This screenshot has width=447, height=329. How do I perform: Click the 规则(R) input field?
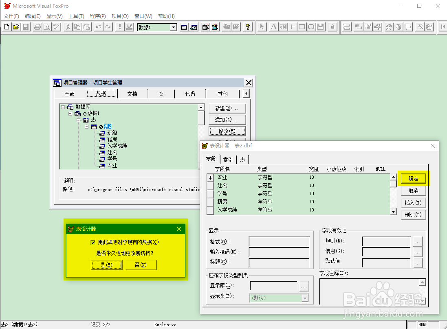pos(386,241)
